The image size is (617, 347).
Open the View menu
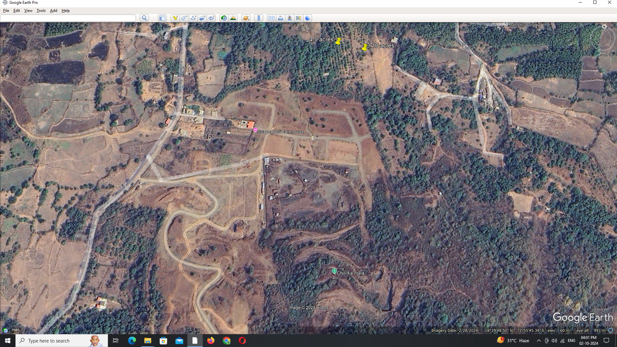(x=28, y=11)
